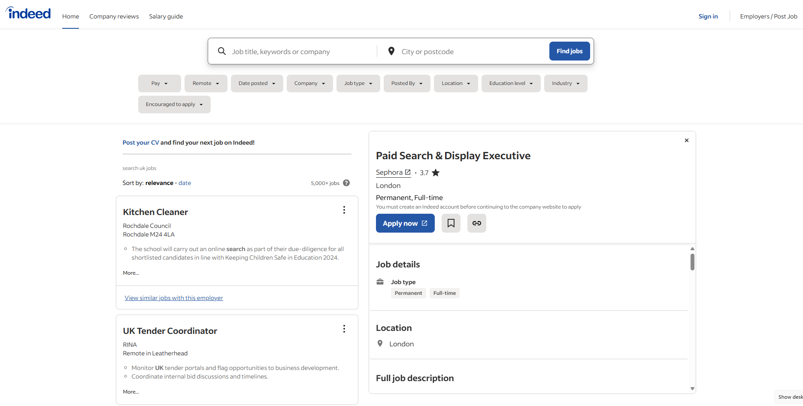Click the Find jobs button
Viewport: 803px width, 406px height.
point(570,51)
